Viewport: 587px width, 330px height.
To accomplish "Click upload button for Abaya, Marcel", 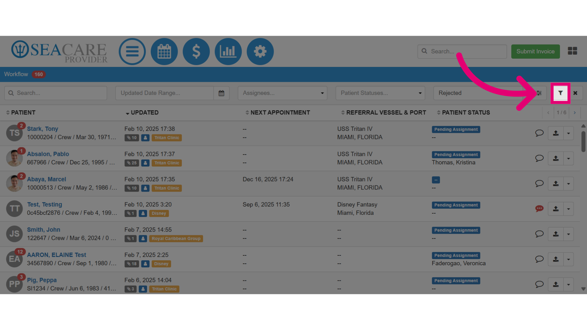I will point(556,184).
